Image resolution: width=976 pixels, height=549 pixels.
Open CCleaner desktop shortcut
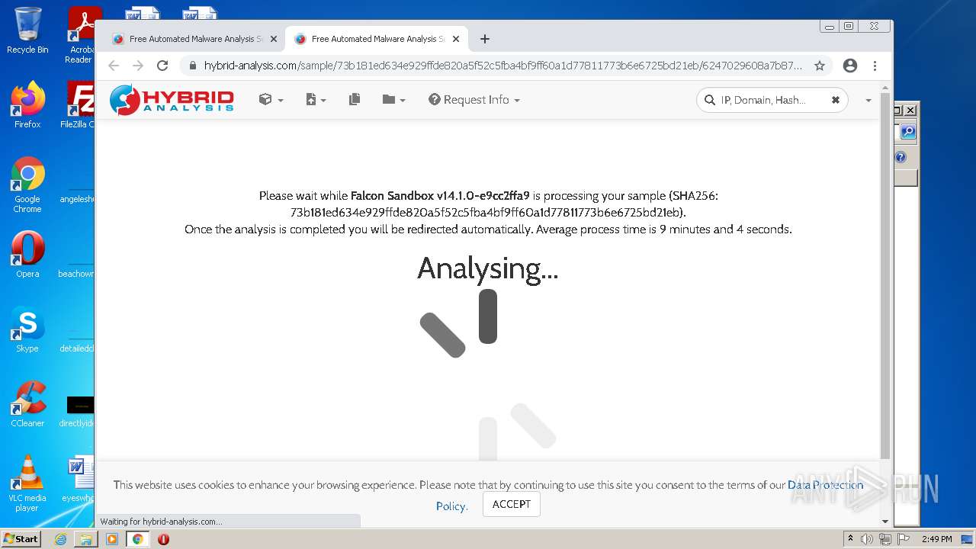[x=27, y=403]
